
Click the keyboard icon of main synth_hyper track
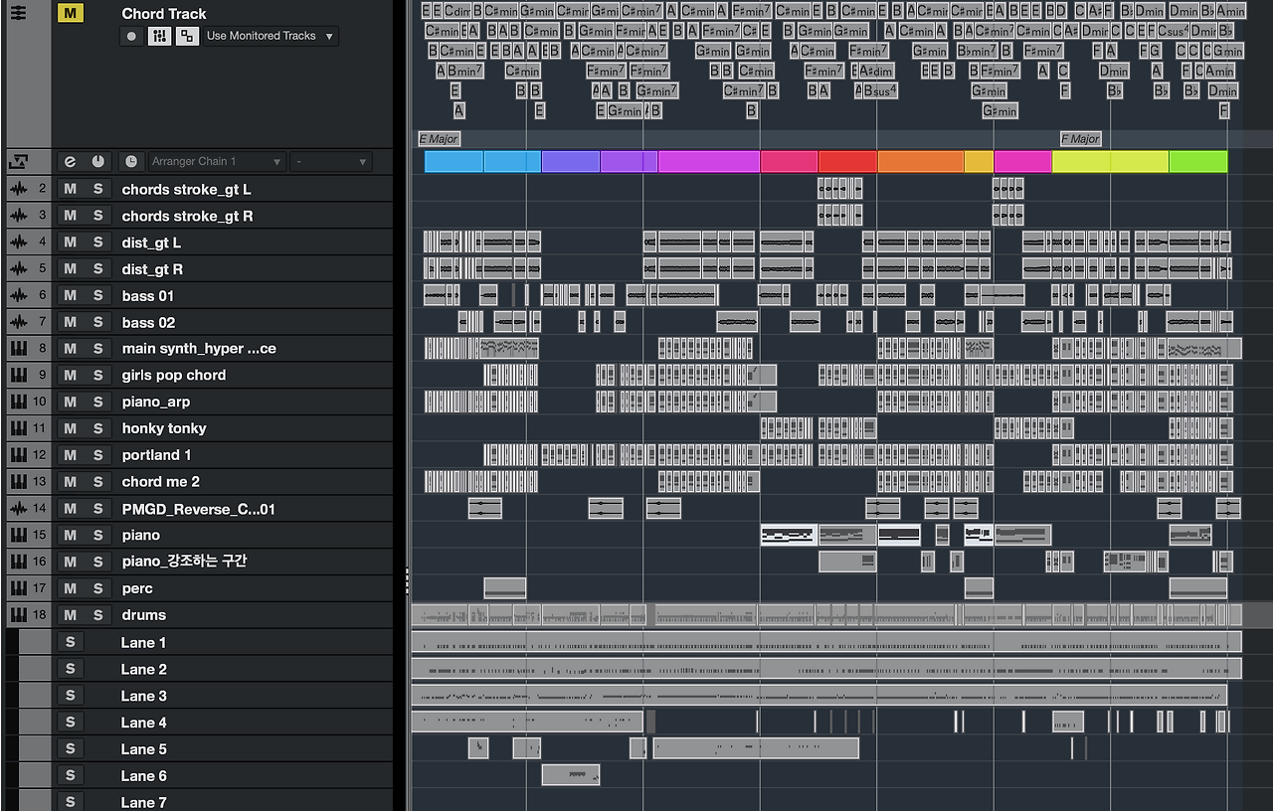tap(18, 349)
